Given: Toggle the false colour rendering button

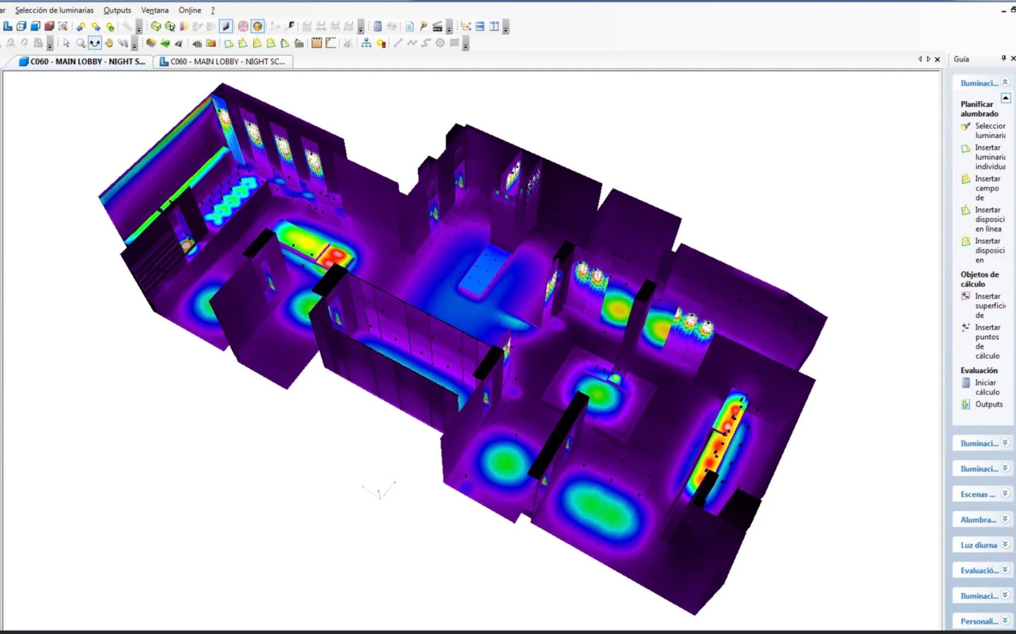Looking at the screenshot, I should [x=257, y=26].
